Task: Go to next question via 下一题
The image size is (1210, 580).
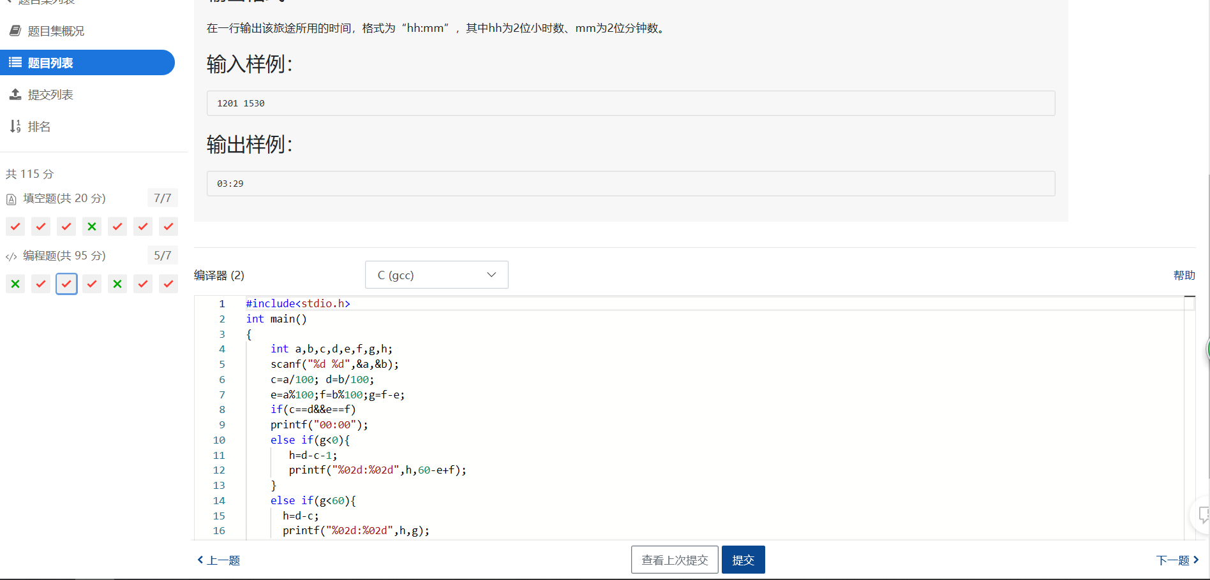Action: point(1177,560)
